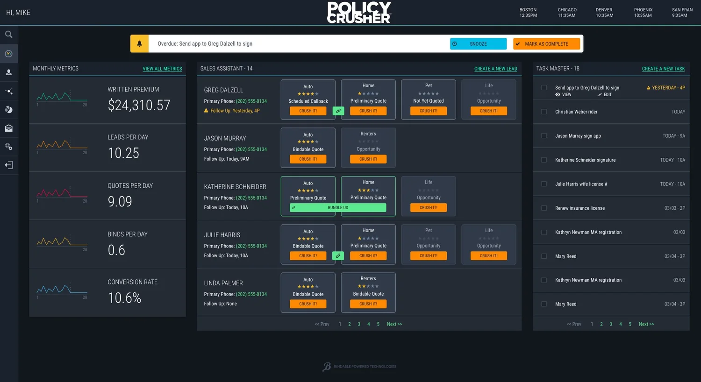Open the Written Premium metric chart

pyautogui.click(x=62, y=97)
